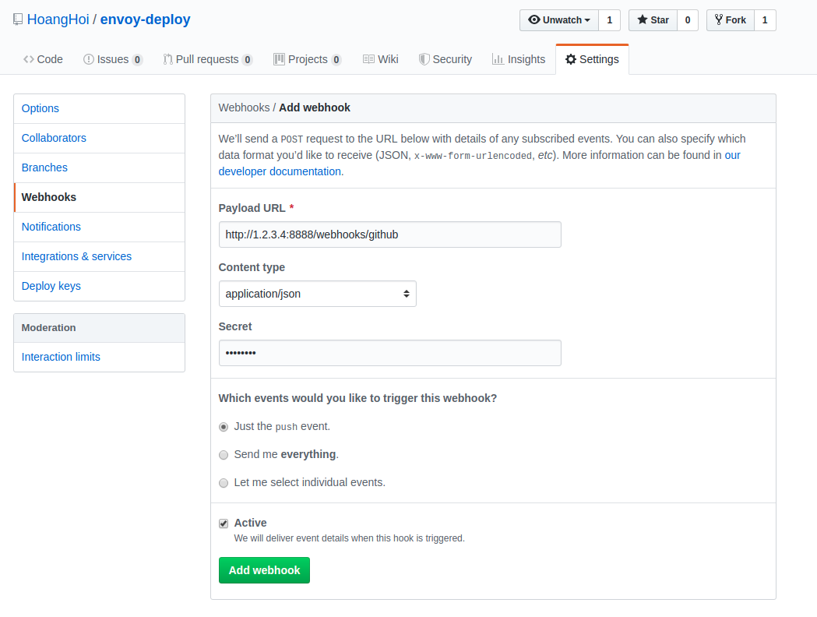Uncheck the Active checkbox
This screenshot has height=617, width=817.
tap(224, 524)
